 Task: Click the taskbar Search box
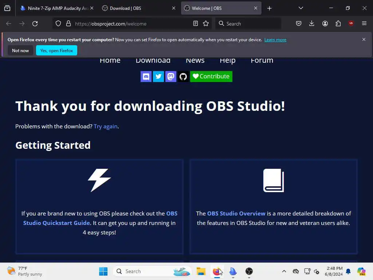[153, 271]
